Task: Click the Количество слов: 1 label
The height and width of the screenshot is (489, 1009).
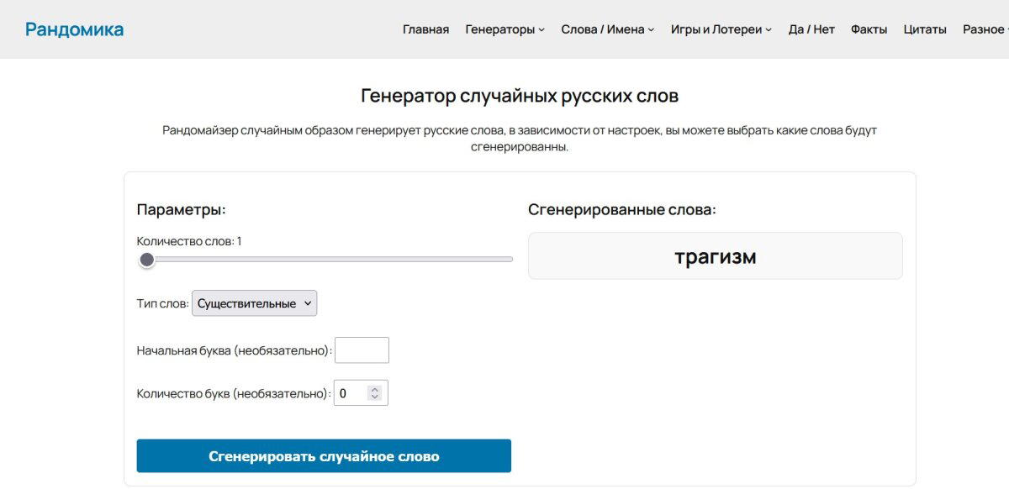Action: pyautogui.click(x=189, y=241)
